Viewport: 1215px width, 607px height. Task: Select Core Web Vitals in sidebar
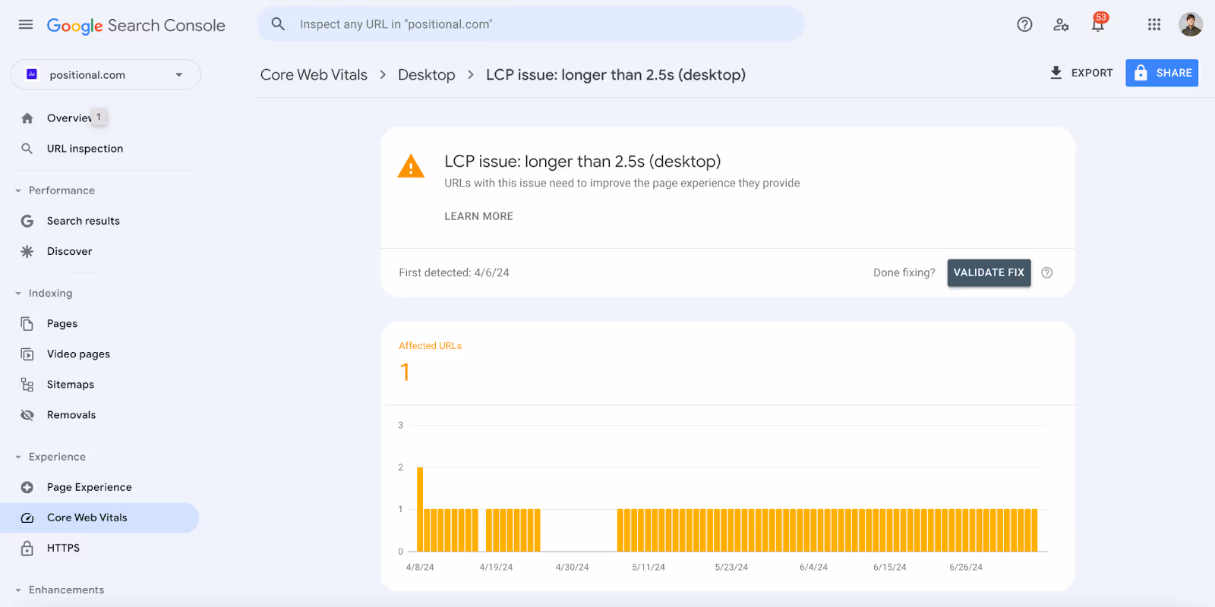coord(99,517)
